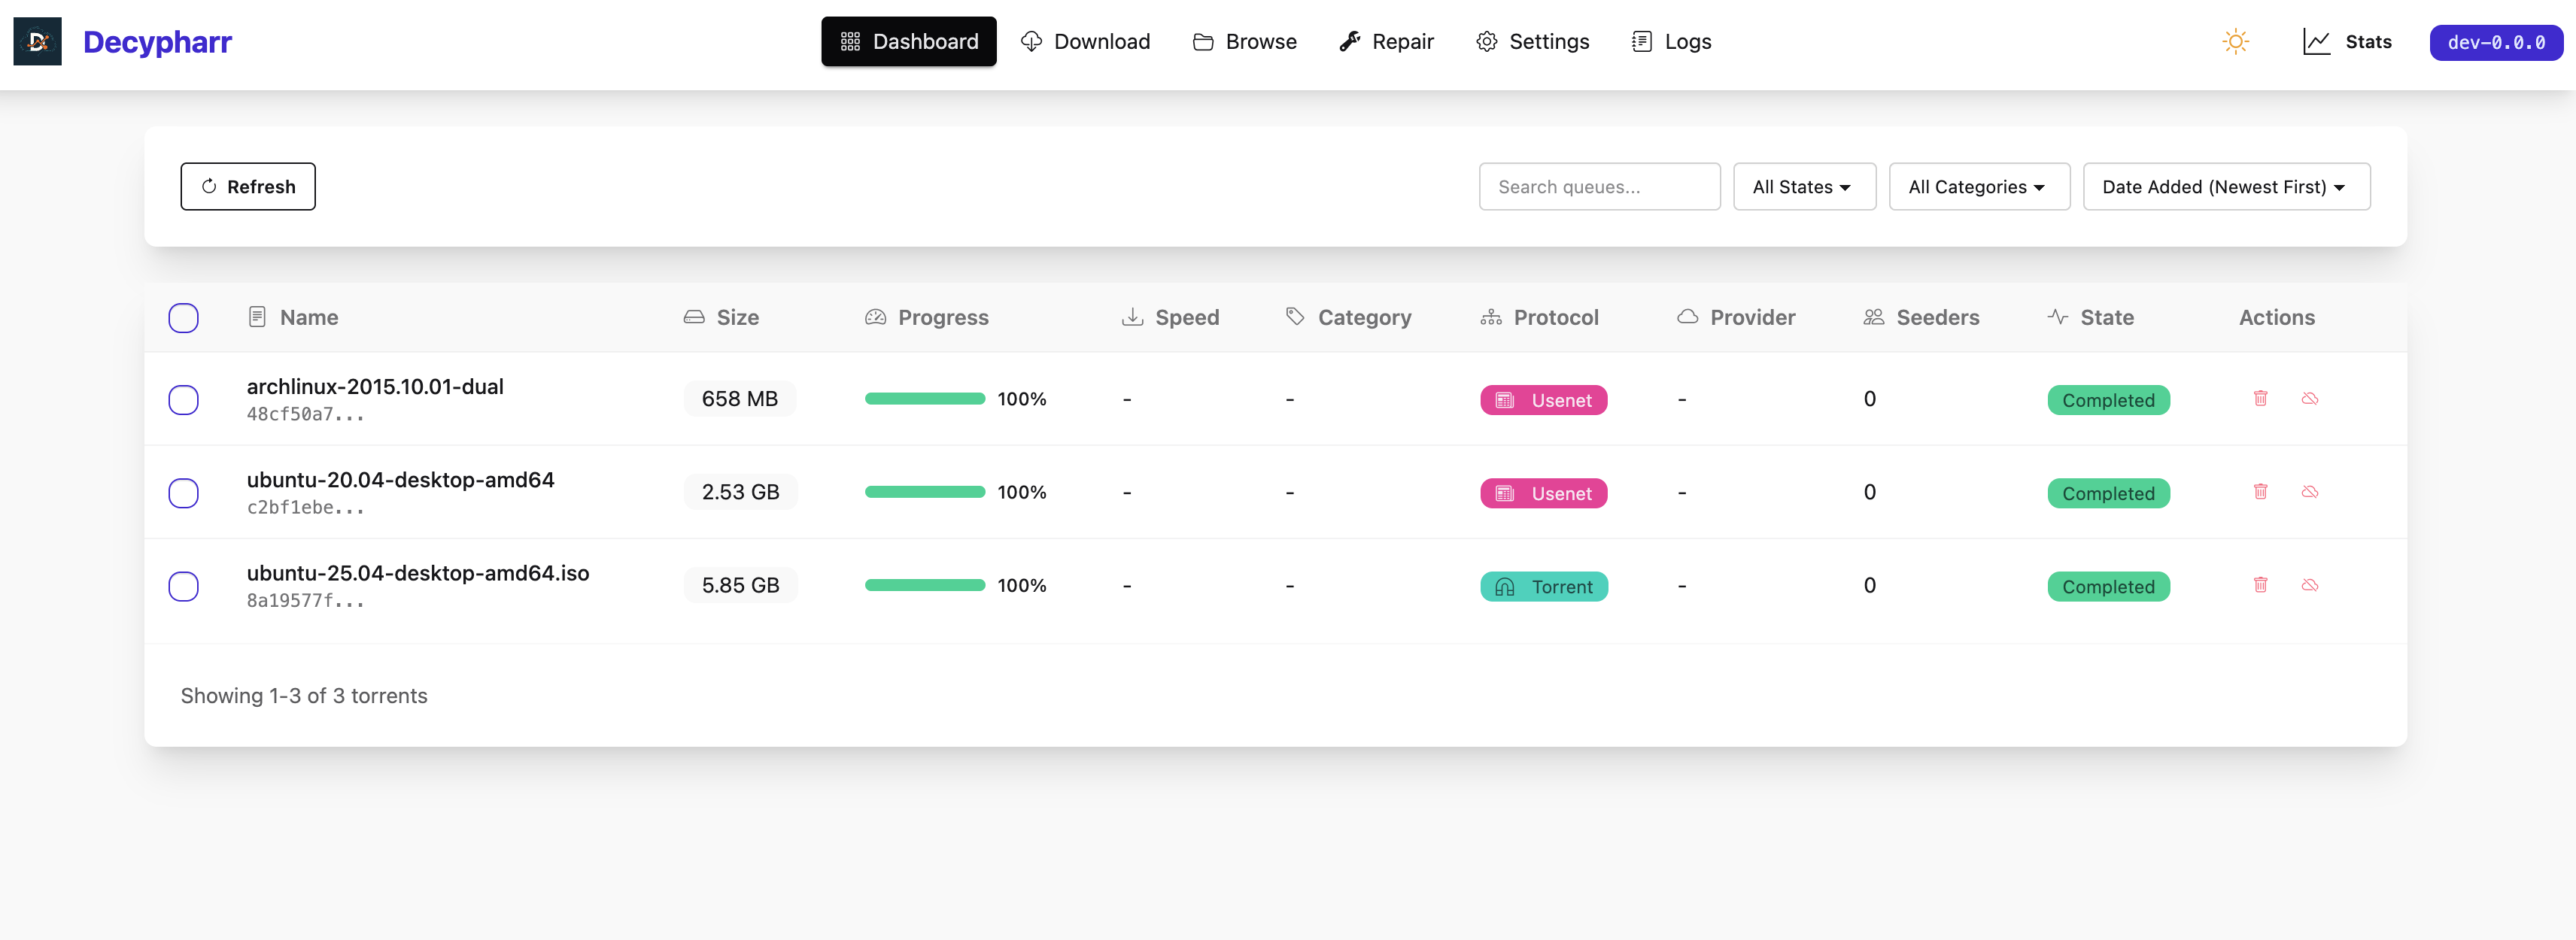Click the cloud-off icon for ubuntu-25.04 row
The height and width of the screenshot is (940, 2576).
pyautogui.click(x=2309, y=584)
